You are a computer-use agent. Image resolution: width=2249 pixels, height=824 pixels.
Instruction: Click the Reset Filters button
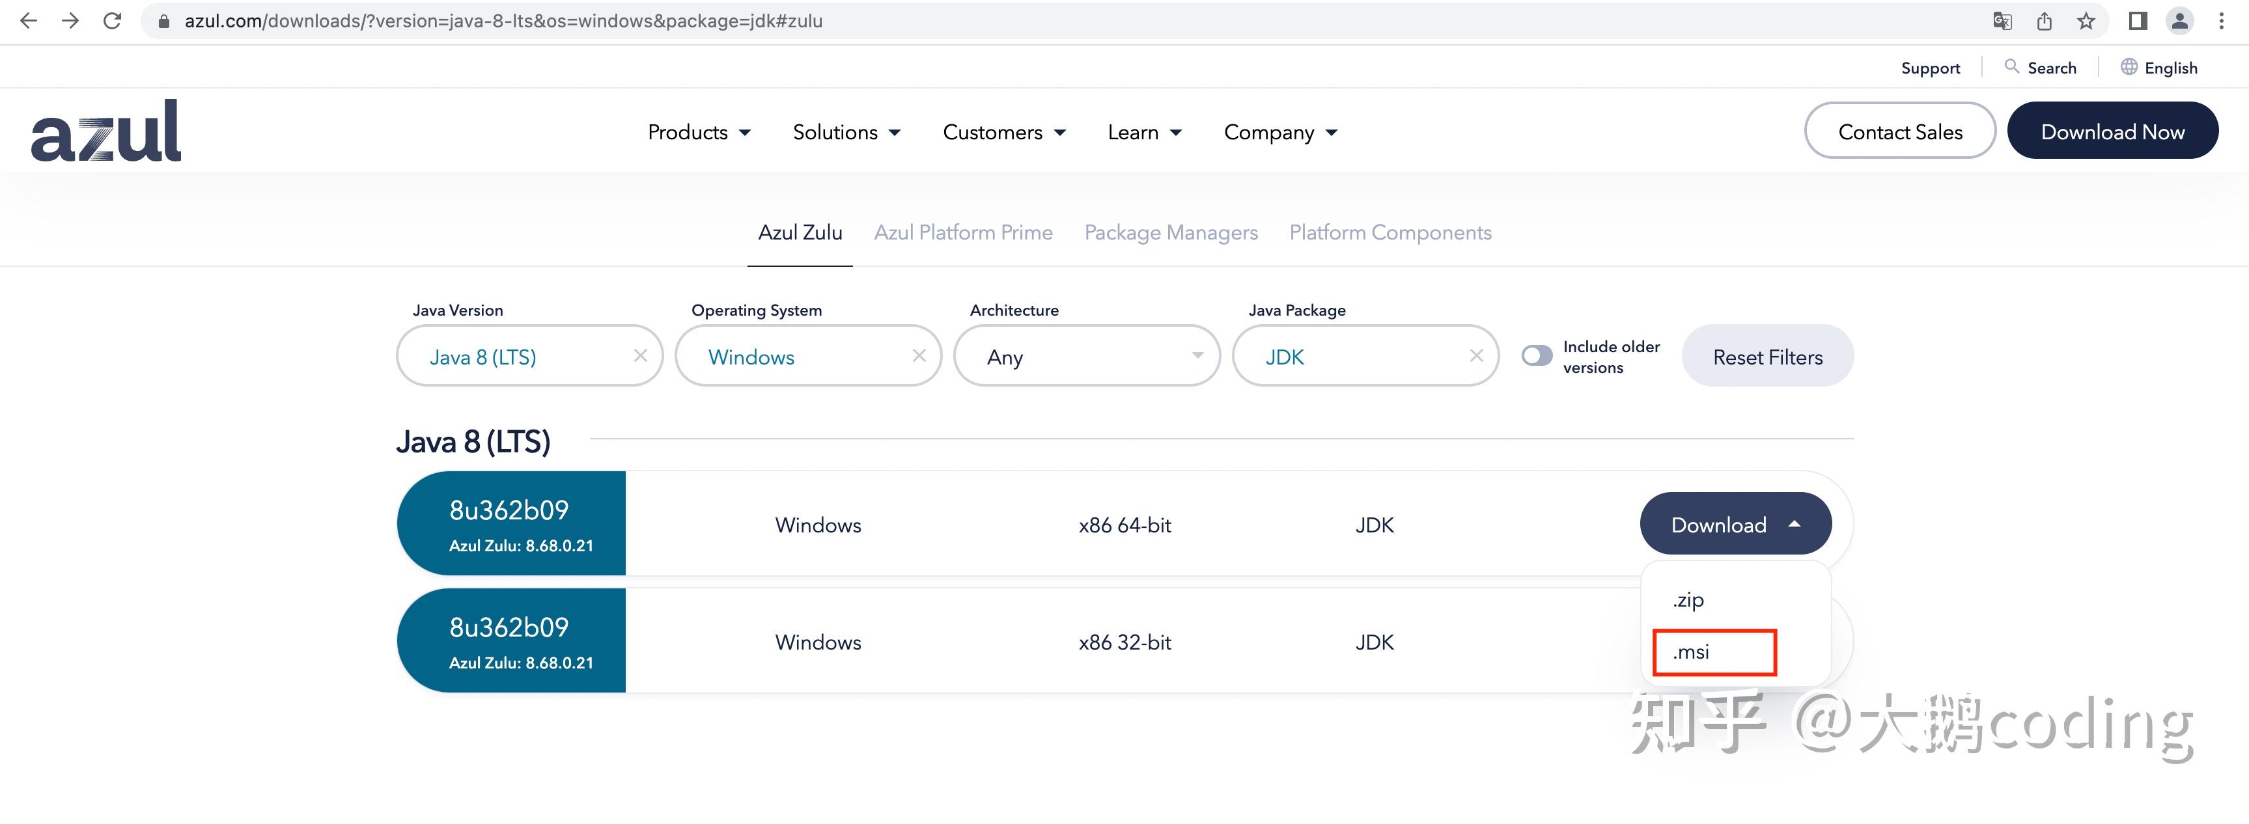[x=1767, y=356]
